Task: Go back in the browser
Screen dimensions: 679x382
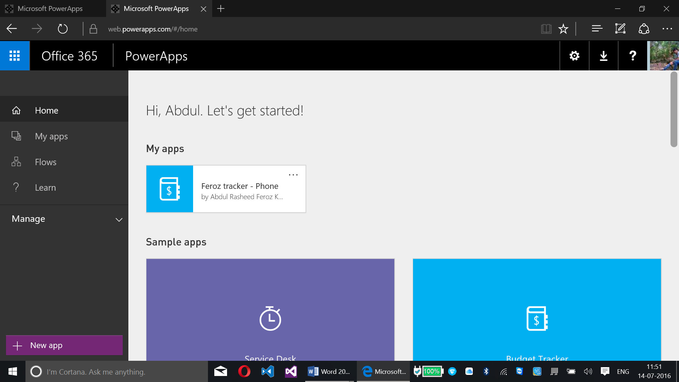Action: click(x=12, y=29)
